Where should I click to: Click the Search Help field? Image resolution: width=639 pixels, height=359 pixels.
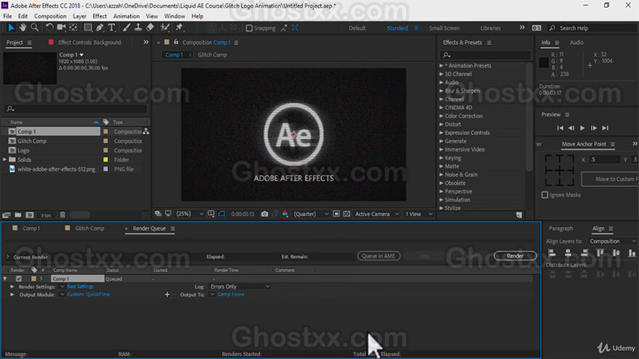click(x=592, y=28)
